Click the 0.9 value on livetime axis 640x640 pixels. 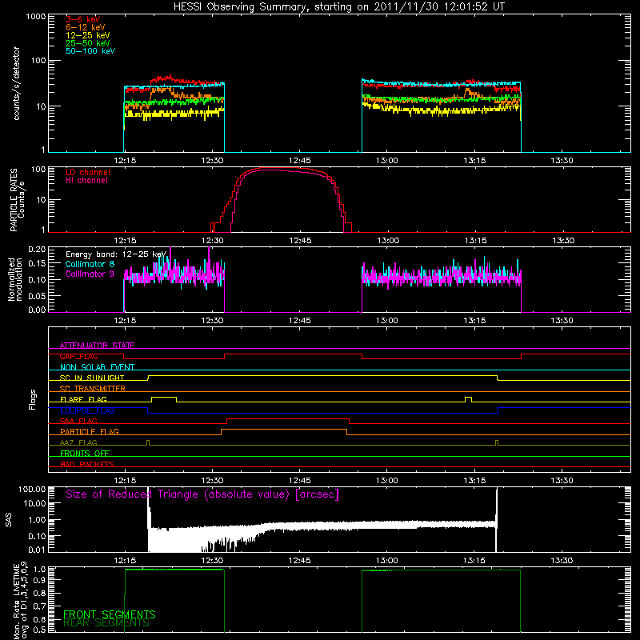tap(41, 580)
